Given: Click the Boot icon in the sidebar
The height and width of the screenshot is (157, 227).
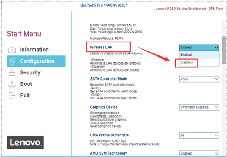Looking at the screenshot, I should [12, 84].
